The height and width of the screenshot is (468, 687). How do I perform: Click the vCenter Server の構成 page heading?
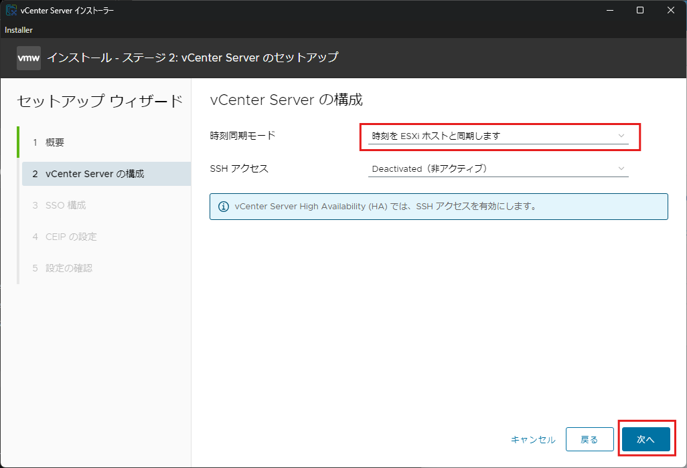(286, 100)
